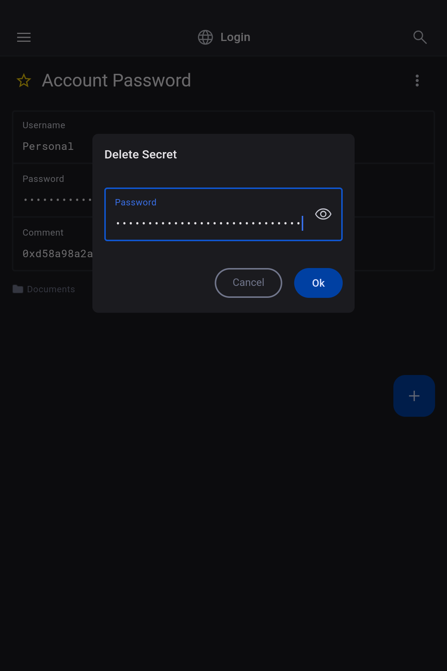This screenshot has width=447, height=671.
Task: Click the Delete Secret dialog title
Action: point(140,154)
